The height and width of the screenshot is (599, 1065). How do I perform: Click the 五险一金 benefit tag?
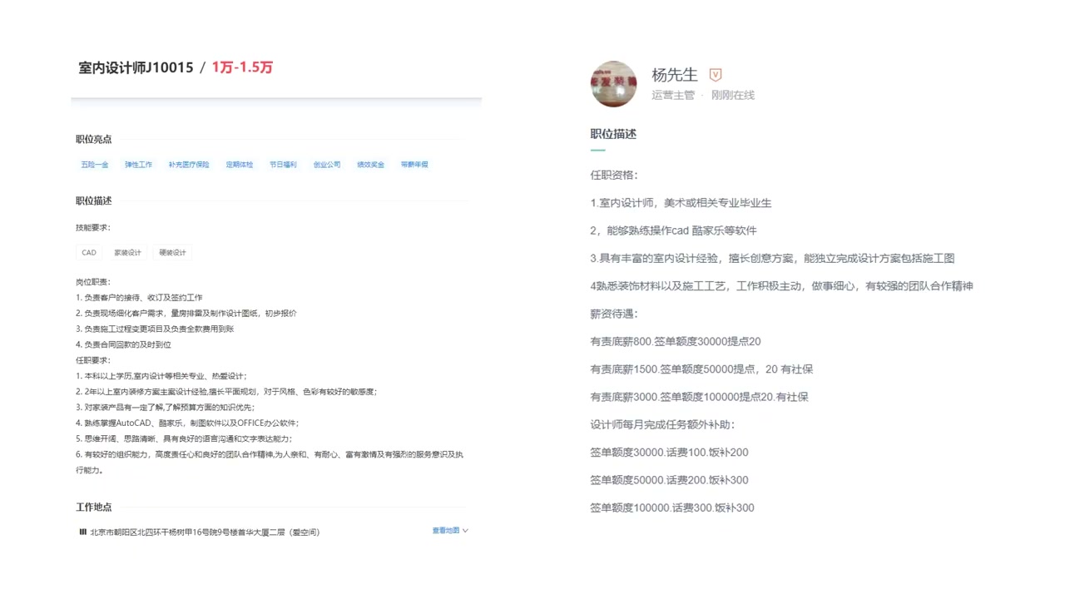pyautogui.click(x=94, y=165)
